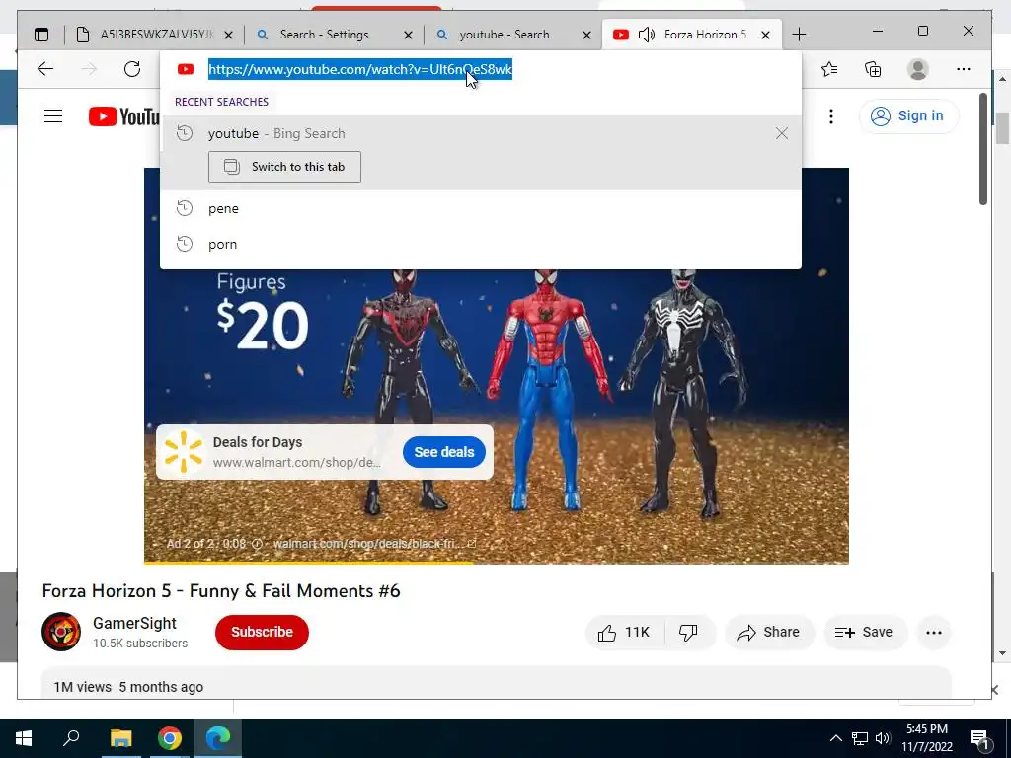The width and height of the screenshot is (1011, 758).
Task: Click the Sign in button
Action: 908,116
